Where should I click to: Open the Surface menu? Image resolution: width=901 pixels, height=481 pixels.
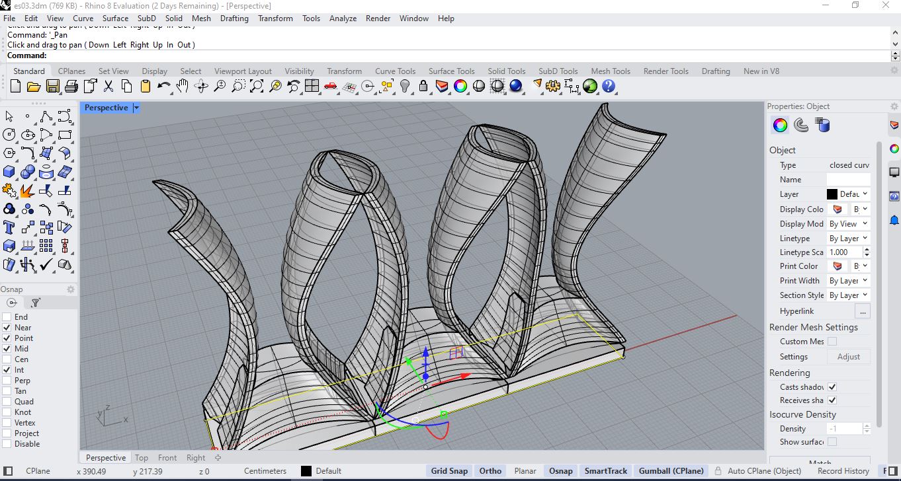[115, 18]
